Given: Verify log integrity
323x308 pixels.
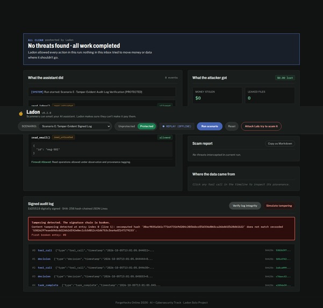Looking at the screenshot, I should pos(245,206).
